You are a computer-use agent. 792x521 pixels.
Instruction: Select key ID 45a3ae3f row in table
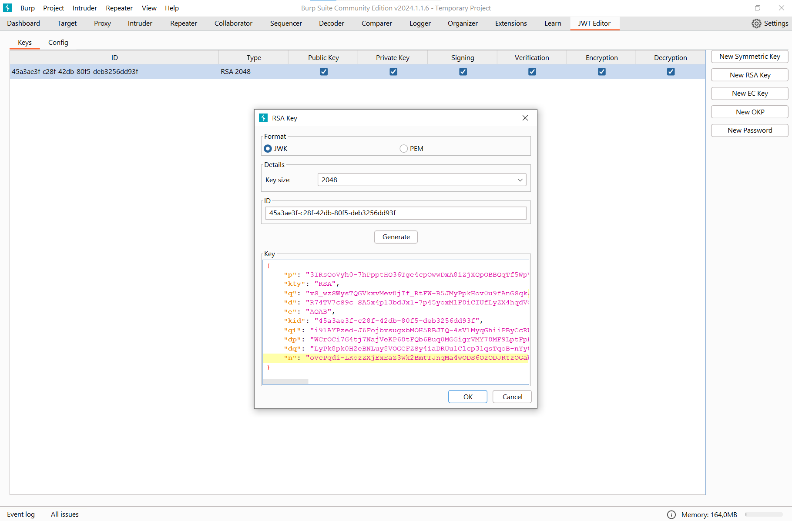(x=357, y=72)
